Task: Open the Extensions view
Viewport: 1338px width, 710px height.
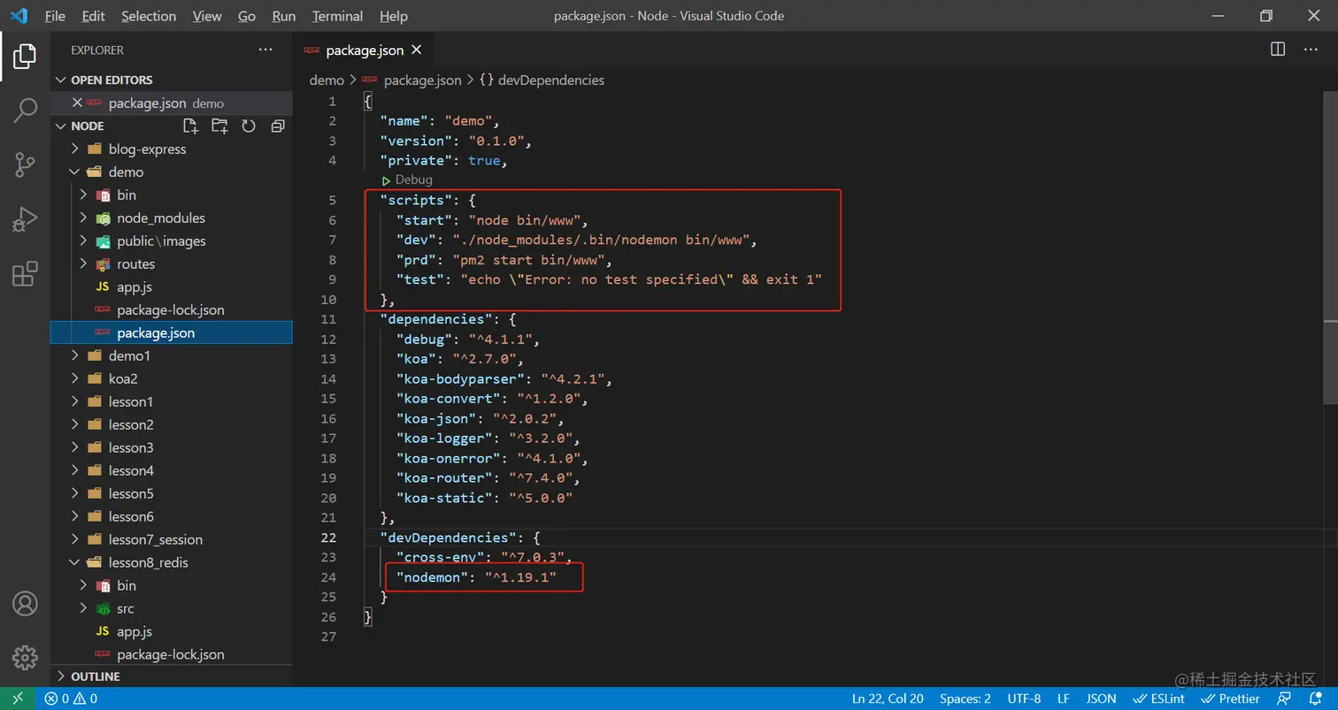Action: point(25,273)
